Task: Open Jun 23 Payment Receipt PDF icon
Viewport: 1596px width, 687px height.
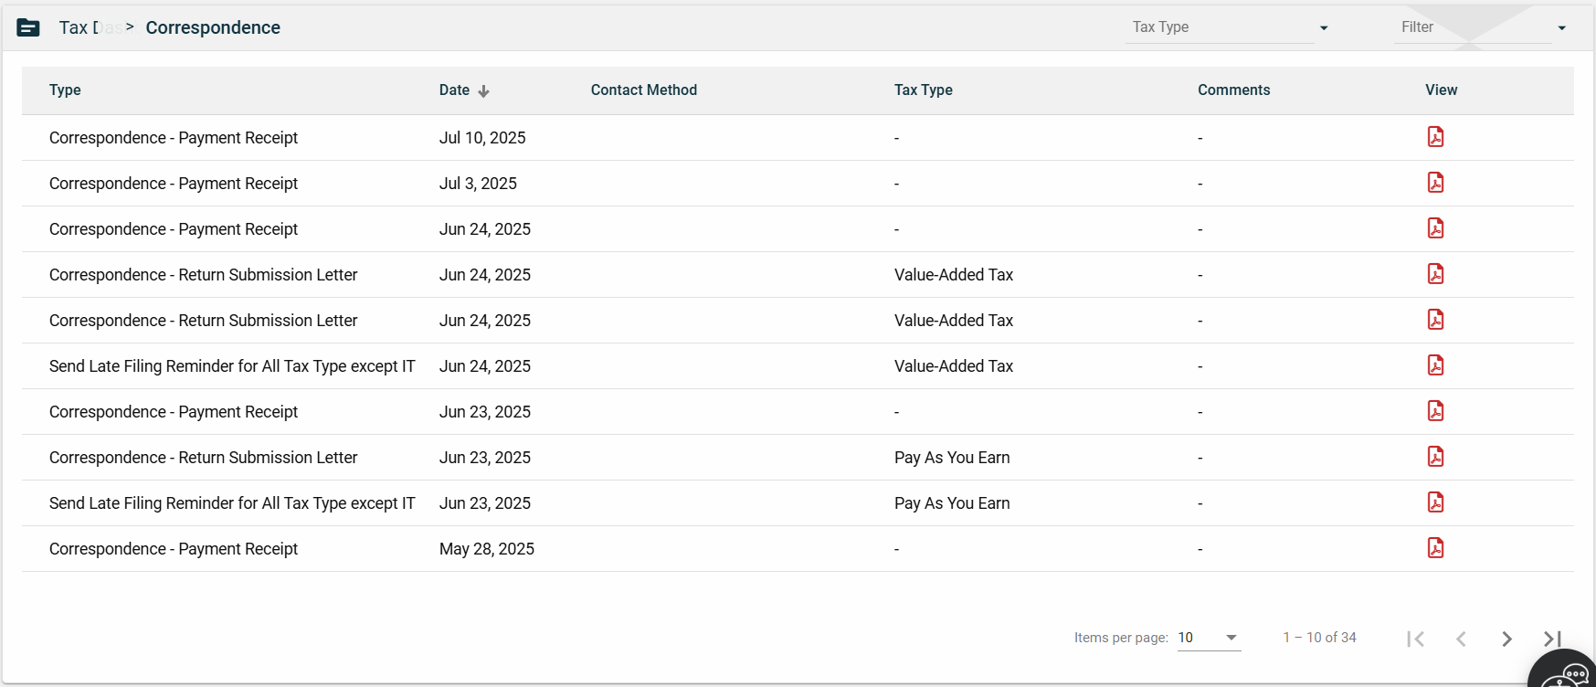Action: tap(1435, 411)
